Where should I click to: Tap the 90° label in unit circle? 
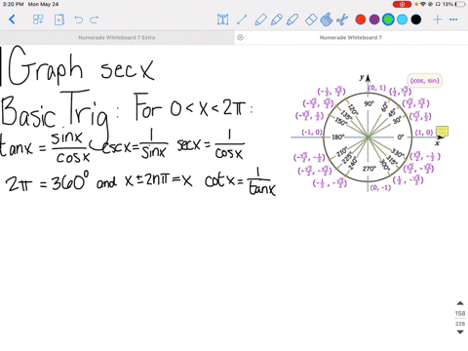pyautogui.click(x=369, y=103)
